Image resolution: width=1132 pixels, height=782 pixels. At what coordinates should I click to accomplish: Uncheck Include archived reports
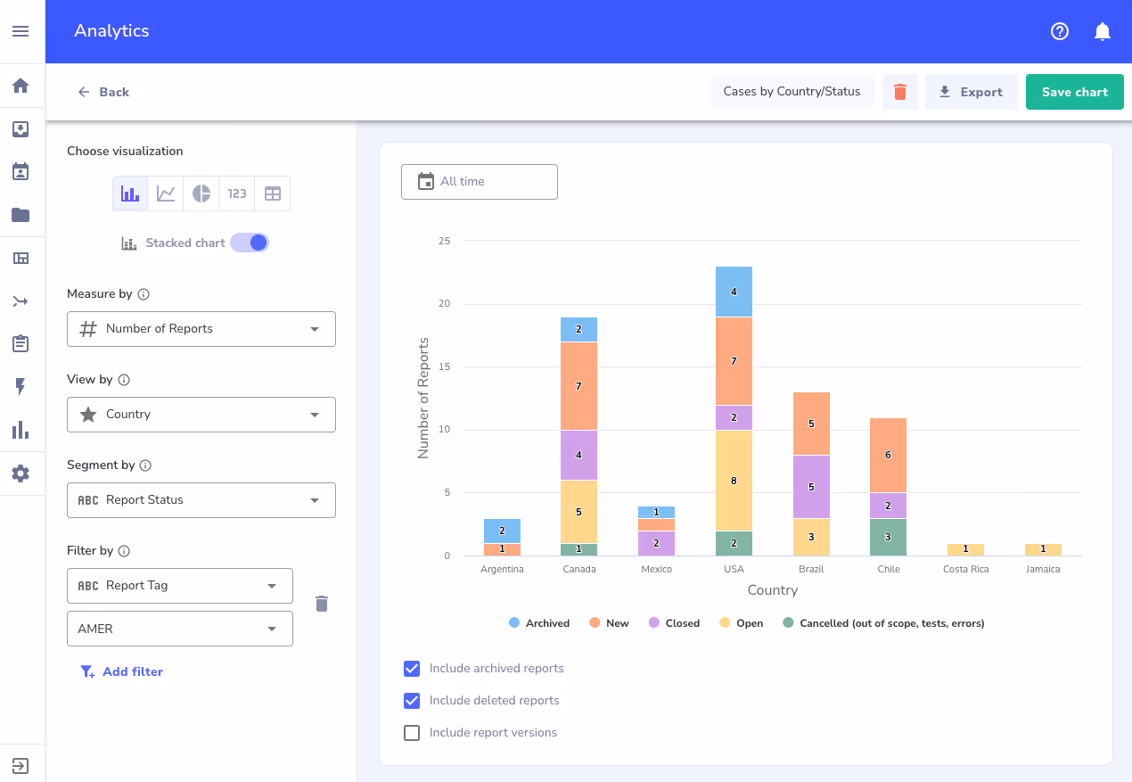click(x=411, y=668)
